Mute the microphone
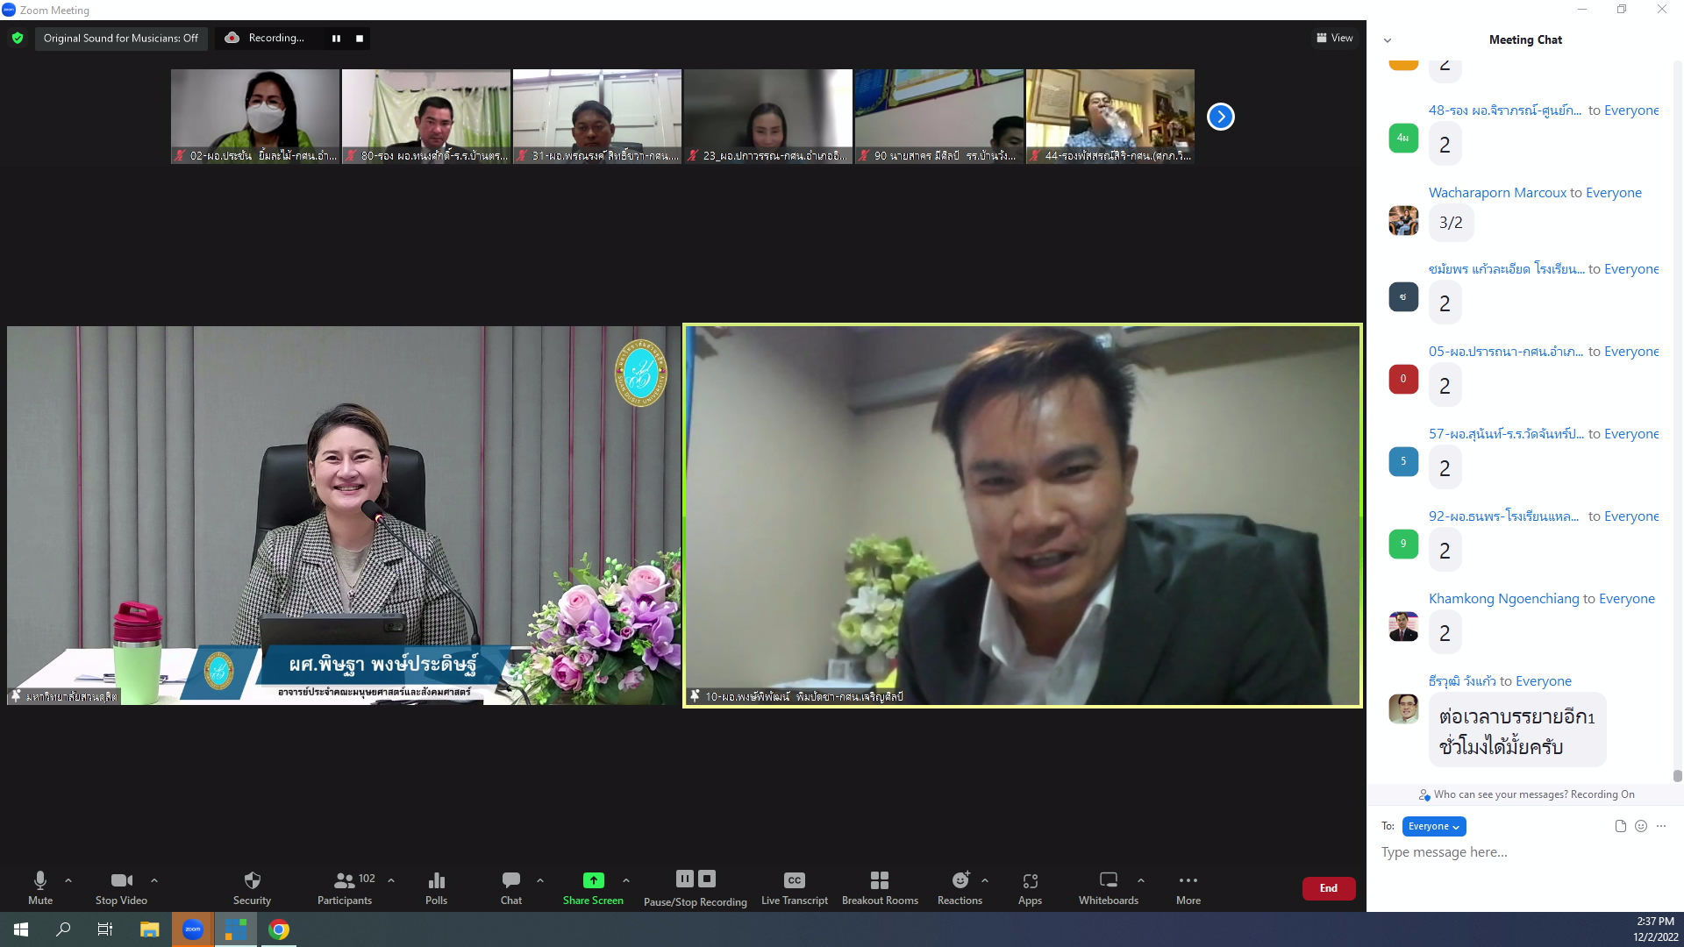The image size is (1684, 947). [x=40, y=880]
